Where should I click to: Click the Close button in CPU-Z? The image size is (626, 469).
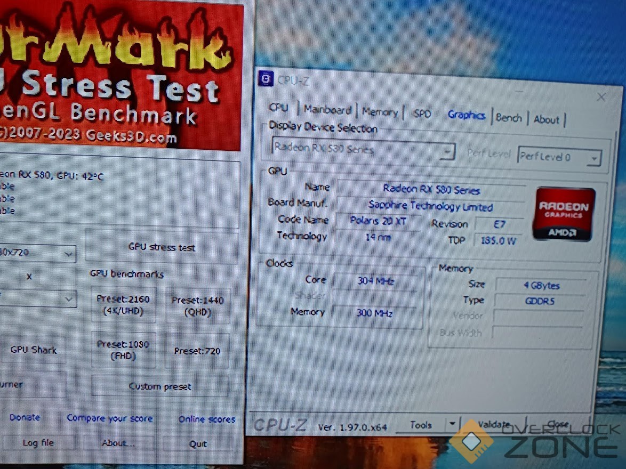click(x=557, y=424)
